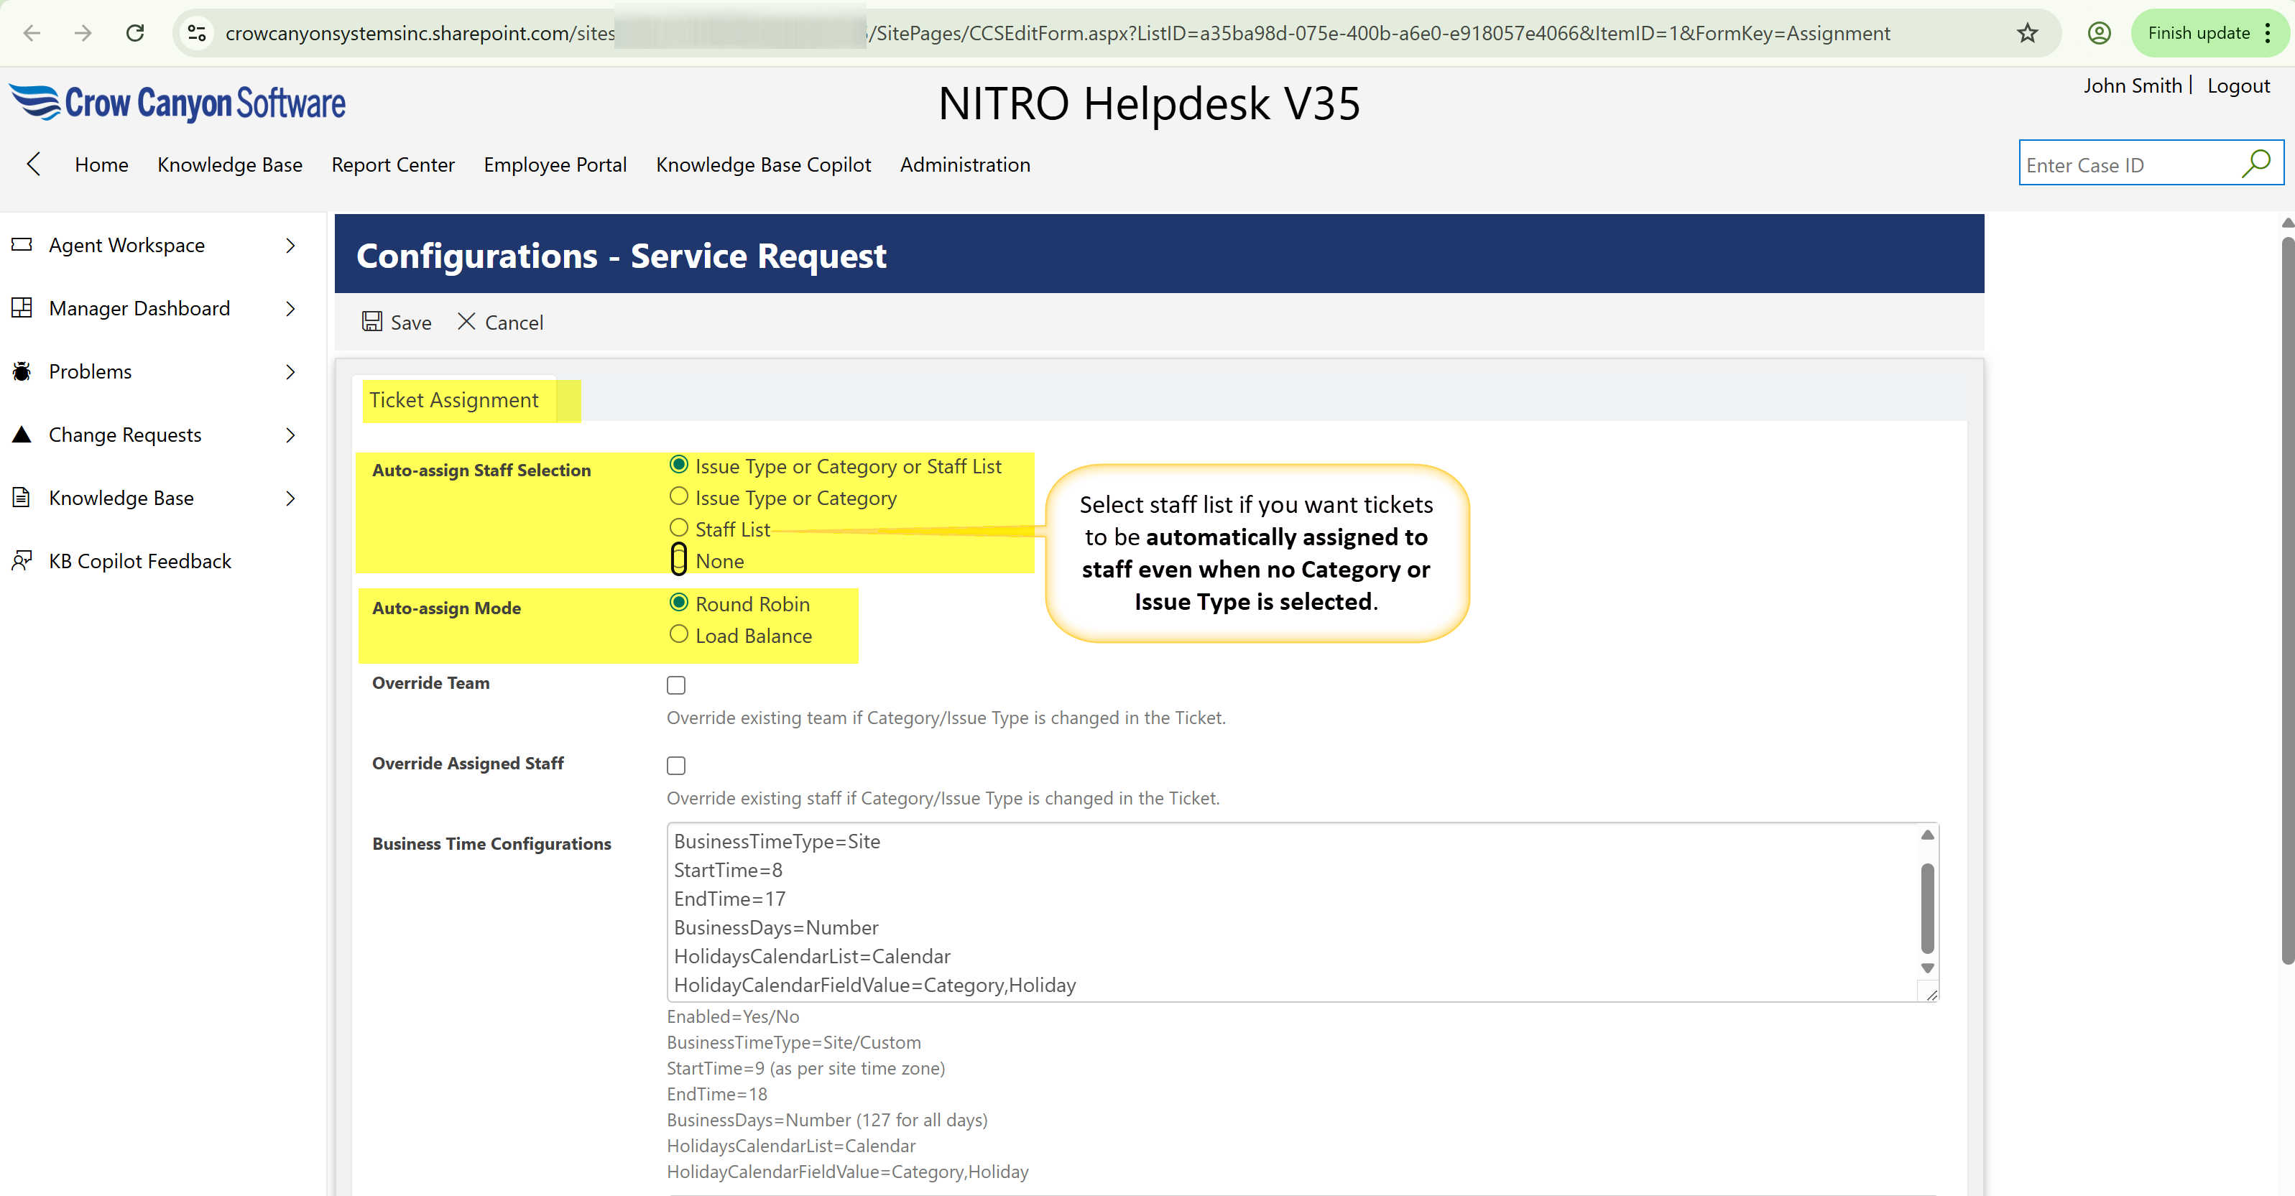The image size is (2295, 1196).
Task: Tick the Override Assigned Staff checkbox
Action: point(676,765)
